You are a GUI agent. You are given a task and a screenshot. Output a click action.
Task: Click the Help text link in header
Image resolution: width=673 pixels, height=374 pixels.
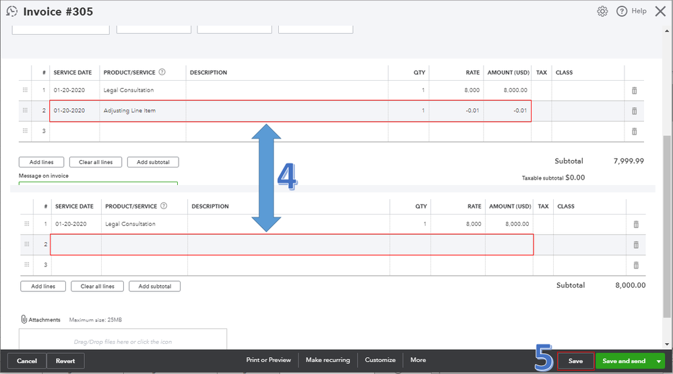(x=639, y=11)
